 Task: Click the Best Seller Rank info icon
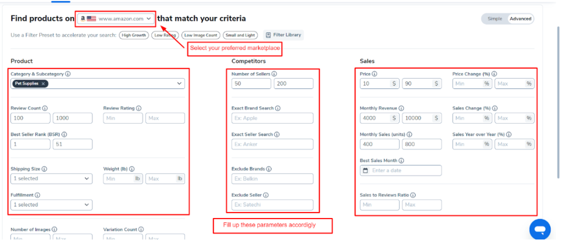pyautogui.click(x=64, y=135)
